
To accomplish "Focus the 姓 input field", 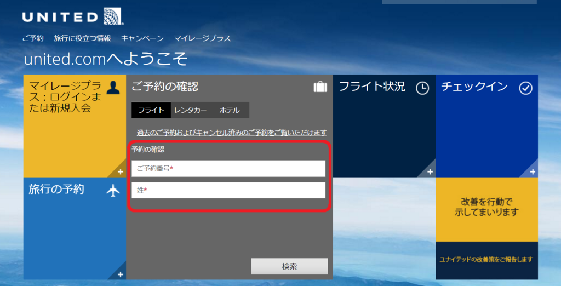I will coord(228,190).
